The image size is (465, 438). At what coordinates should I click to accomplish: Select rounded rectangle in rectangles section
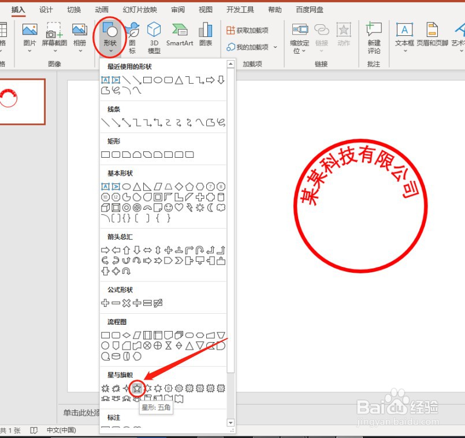[116, 155]
